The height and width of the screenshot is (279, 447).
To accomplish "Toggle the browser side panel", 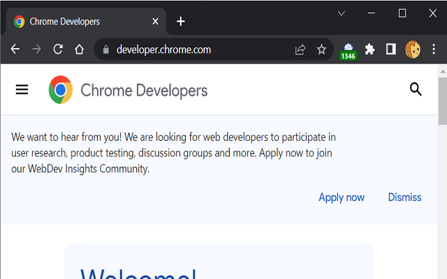I will click(391, 50).
